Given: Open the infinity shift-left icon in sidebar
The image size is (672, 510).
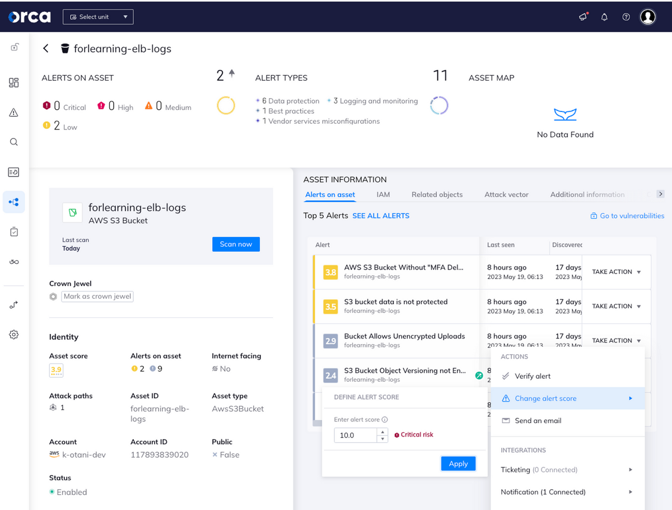Looking at the screenshot, I should click(x=14, y=262).
